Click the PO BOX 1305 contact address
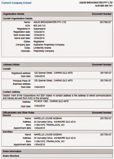114x159 pixels. coord(51,101)
